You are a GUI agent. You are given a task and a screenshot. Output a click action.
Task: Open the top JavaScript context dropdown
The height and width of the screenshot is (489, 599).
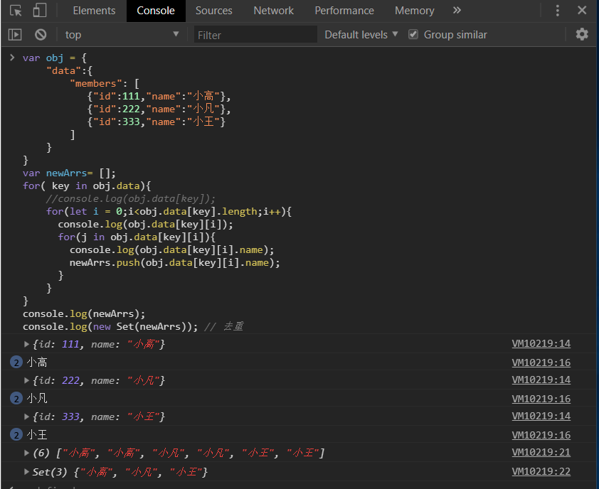[x=122, y=35]
